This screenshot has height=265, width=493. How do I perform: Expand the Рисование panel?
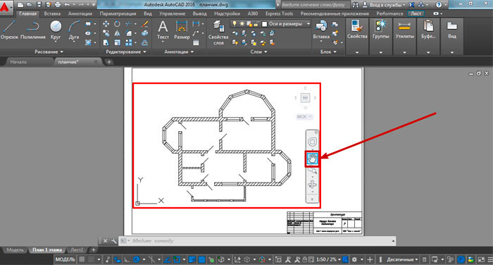click(x=49, y=51)
